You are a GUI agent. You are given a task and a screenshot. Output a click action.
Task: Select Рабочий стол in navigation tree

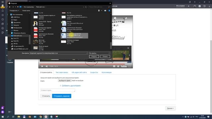18,36
